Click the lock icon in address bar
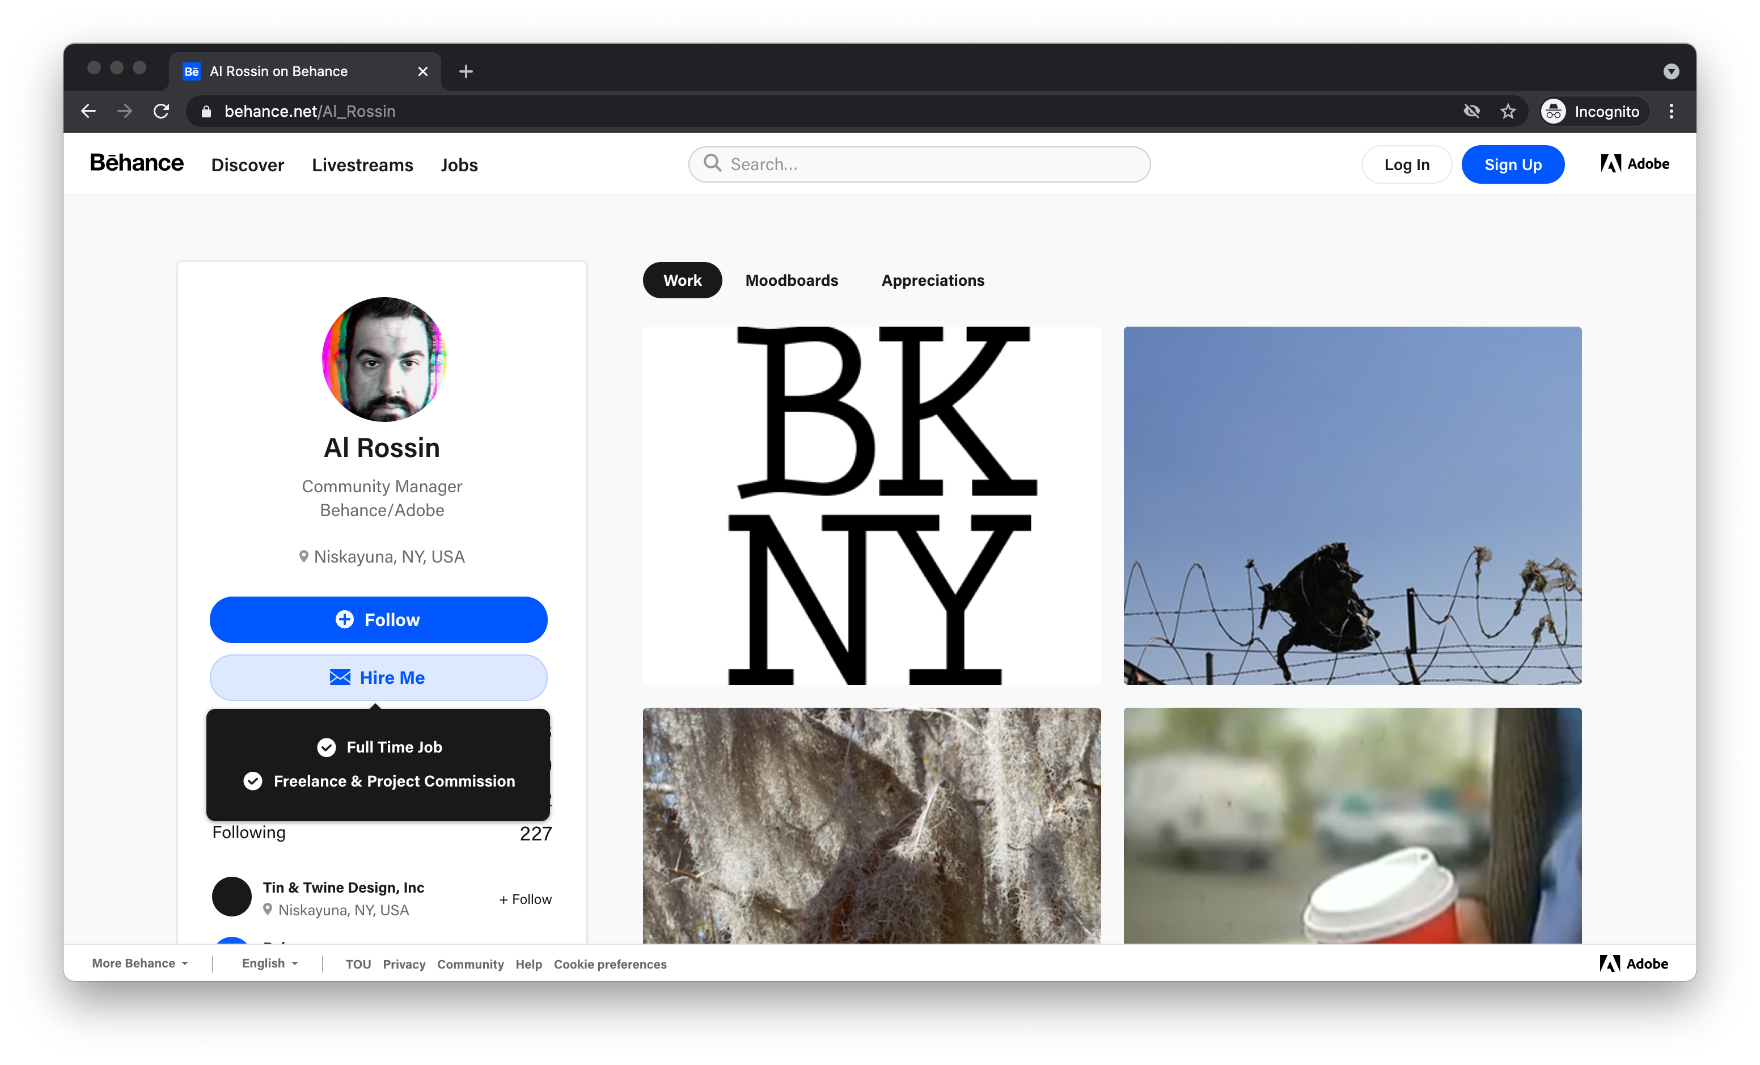 206,111
